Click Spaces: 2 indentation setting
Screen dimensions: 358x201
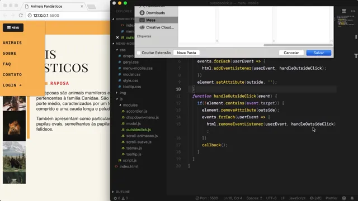point(254,198)
